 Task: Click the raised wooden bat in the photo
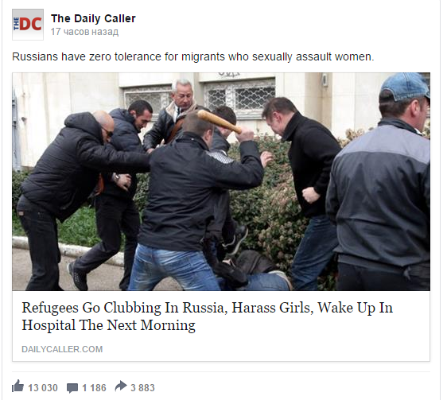tap(220, 122)
